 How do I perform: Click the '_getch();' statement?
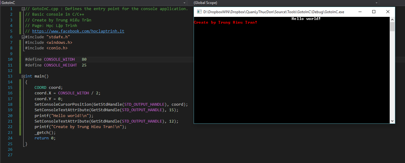point(45,133)
